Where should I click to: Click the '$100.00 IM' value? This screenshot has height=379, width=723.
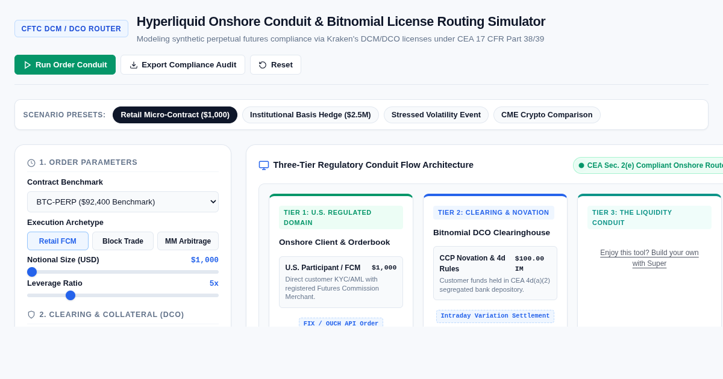[x=530, y=263]
